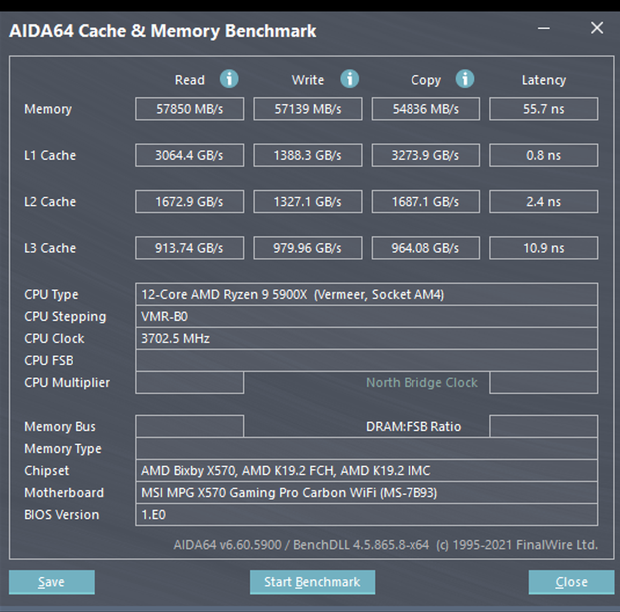
Task: Click the Copy column header
Action: click(426, 80)
